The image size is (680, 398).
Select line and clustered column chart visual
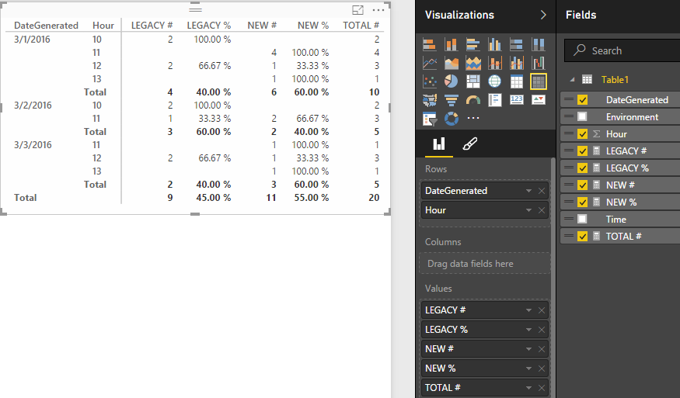516,63
